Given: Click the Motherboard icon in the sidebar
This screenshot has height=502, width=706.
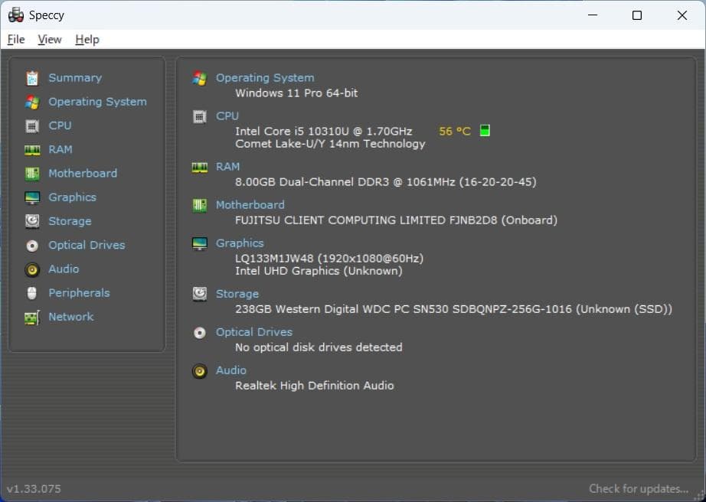Looking at the screenshot, I should [31, 173].
